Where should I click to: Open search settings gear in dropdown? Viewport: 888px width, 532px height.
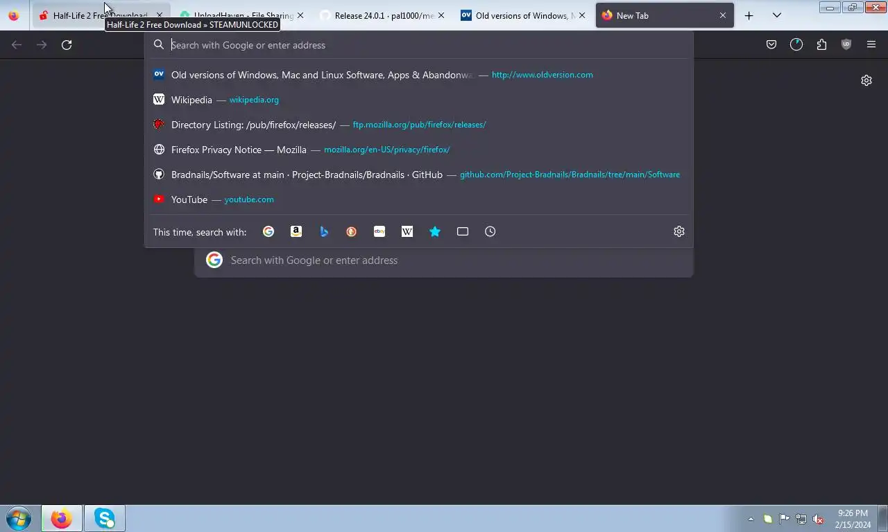tap(679, 231)
